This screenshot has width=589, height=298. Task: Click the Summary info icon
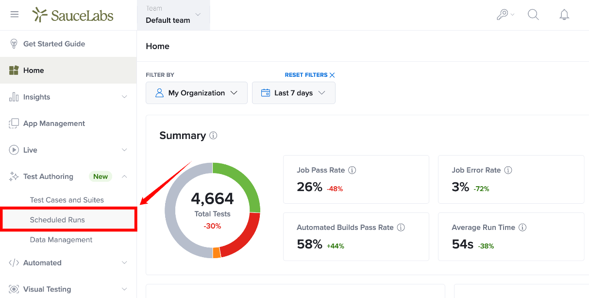[213, 136]
